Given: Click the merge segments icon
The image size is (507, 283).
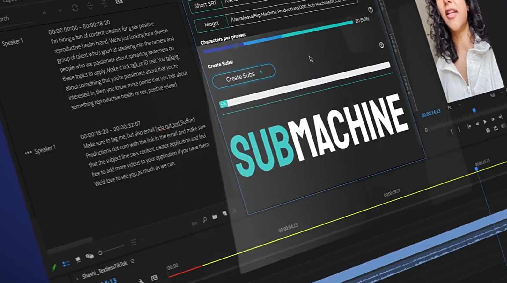Looking at the screenshot, I should [x=105, y=3].
